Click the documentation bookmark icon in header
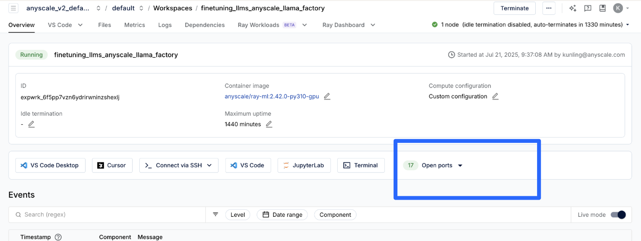 click(x=602, y=8)
